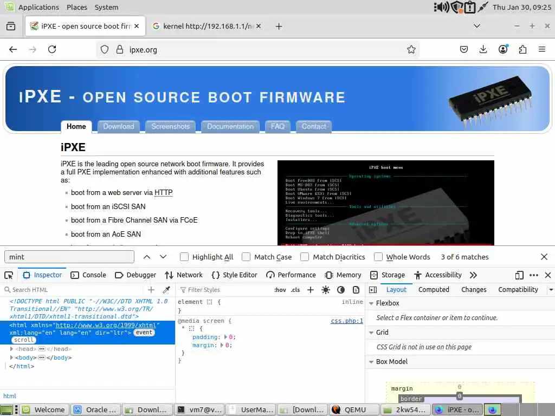Click the tracking protection shield icon
Screen dimensions: 555x416
(105, 49)
